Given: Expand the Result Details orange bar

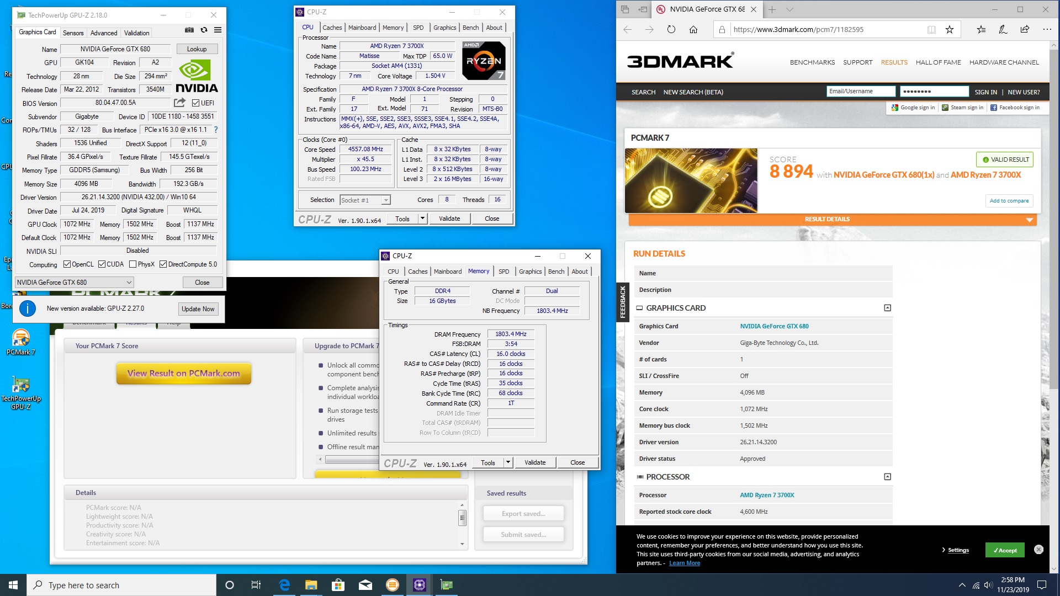Looking at the screenshot, I should 833,219.
